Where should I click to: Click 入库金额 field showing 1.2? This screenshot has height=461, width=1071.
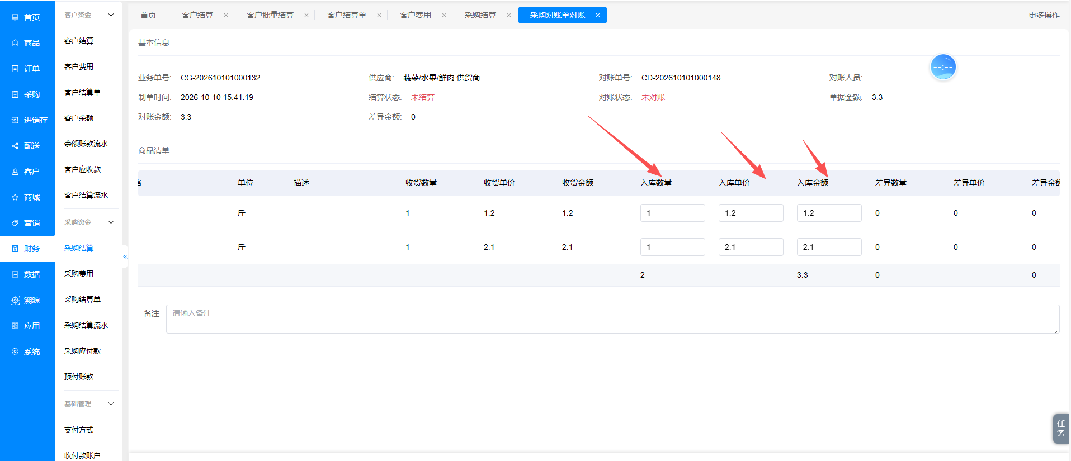tap(829, 213)
